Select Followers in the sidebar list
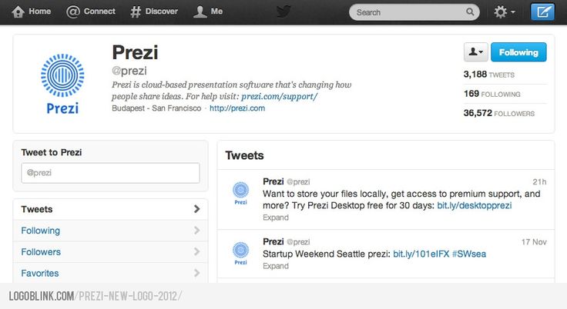 click(110, 252)
